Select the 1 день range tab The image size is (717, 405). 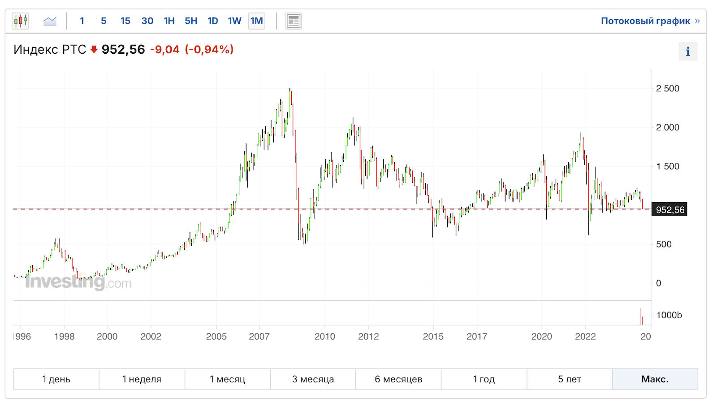56,379
